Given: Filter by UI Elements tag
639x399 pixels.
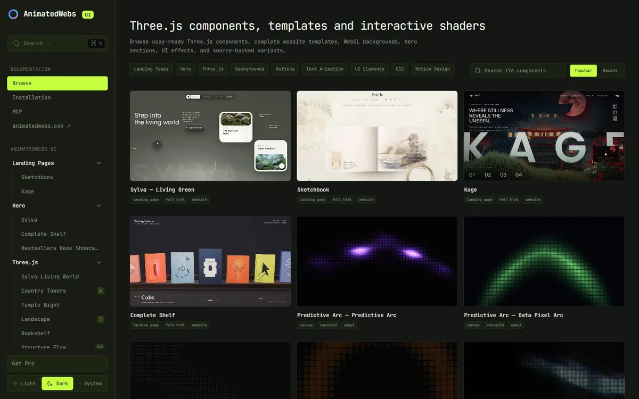Looking at the screenshot, I should 370,69.
